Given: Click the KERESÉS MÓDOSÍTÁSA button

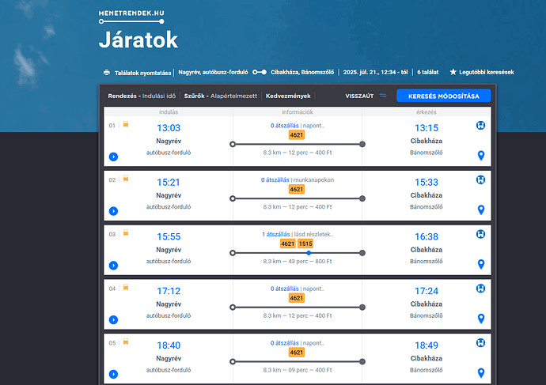Looking at the screenshot, I should tap(444, 96).
